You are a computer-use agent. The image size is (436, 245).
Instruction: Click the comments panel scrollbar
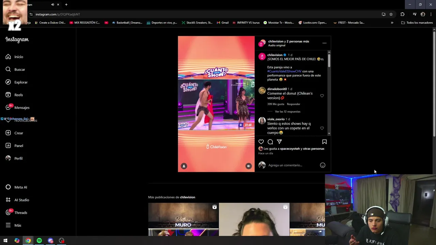pyautogui.click(x=329, y=60)
